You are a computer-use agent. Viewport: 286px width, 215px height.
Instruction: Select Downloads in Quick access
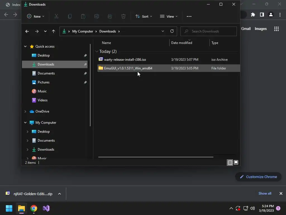pos(55,64)
